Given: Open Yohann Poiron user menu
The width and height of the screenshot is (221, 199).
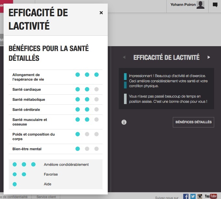Looking at the screenshot, I should (x=184, y=5).
